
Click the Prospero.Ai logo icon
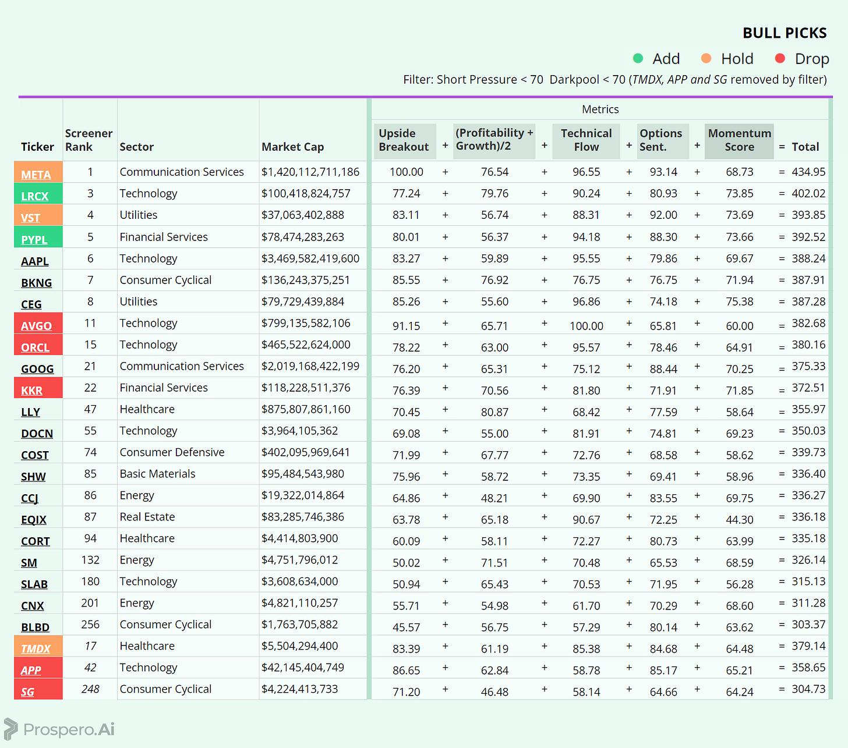(x=10, y=729)
